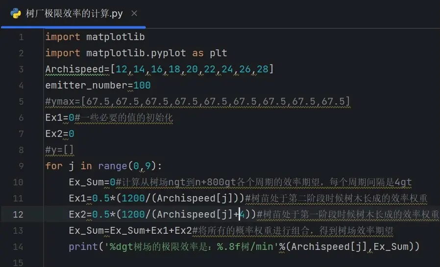Click '1200' on line 11
The width and height of the screenshot is (440, 267).
[133, 199]
